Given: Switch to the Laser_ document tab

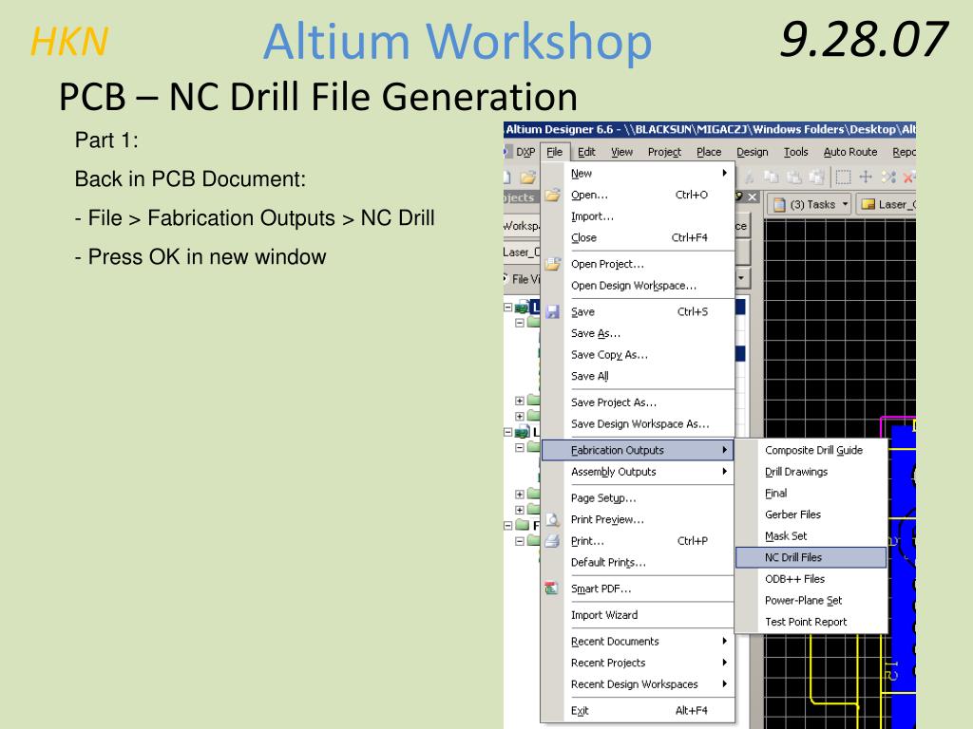Looking at the screenshot, I should (887, 205).
